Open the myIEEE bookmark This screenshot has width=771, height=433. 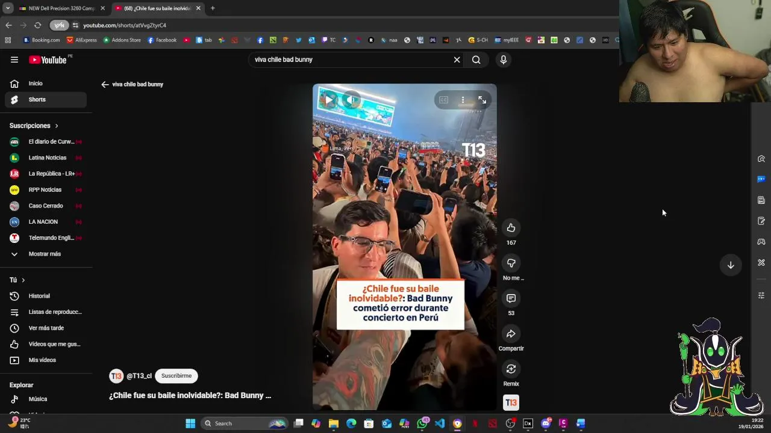(507, 40)
